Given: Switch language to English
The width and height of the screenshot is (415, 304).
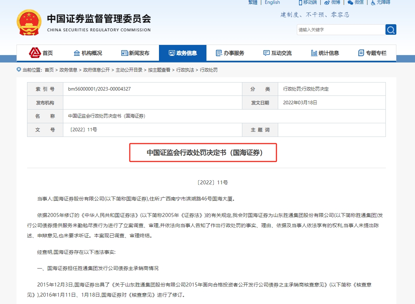Looking at the screenshot, I should point(272,2).
